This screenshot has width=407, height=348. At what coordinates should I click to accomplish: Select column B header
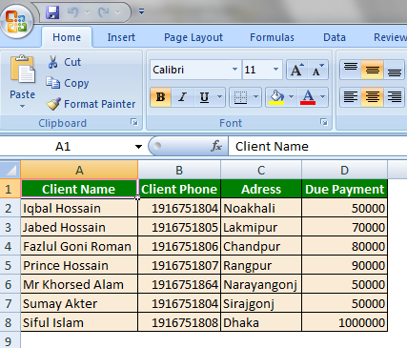click(179, 170)
